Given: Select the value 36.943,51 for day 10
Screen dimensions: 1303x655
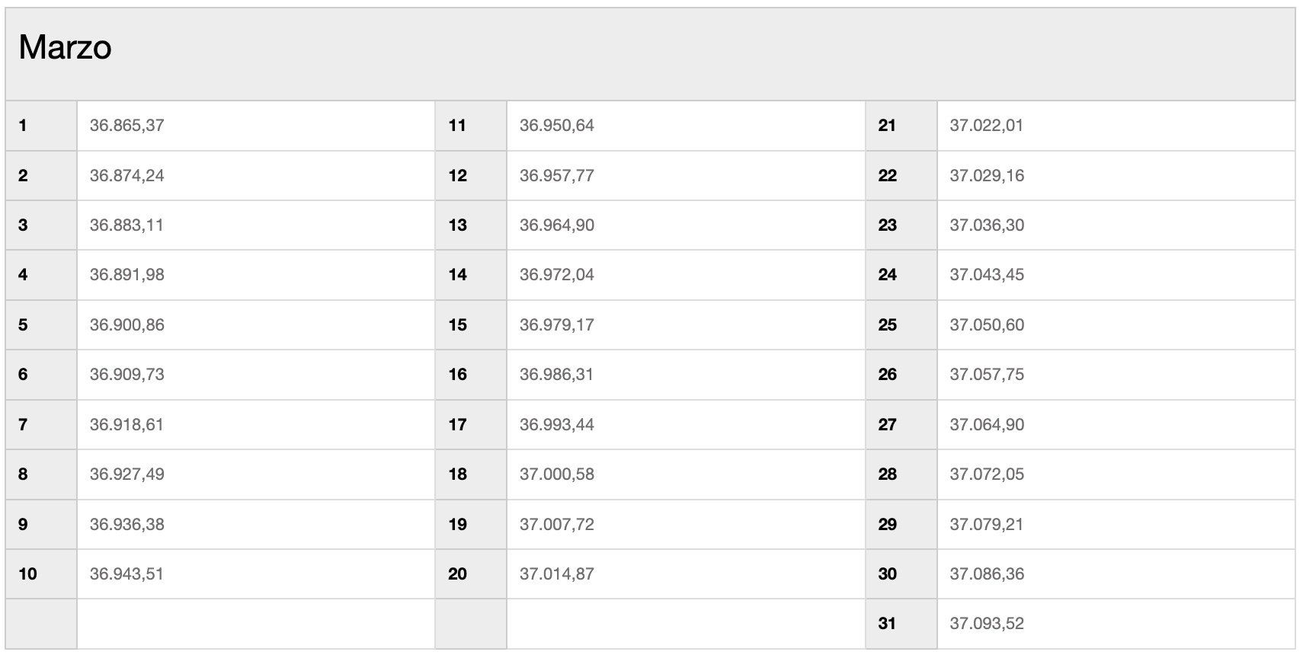Looking at the screenshot, I should coord(126,574).
